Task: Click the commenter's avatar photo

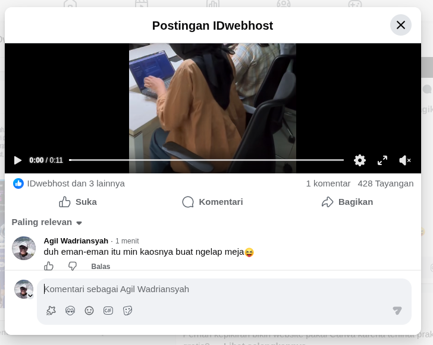Action: pyautogui.click(x=24, y=248)
